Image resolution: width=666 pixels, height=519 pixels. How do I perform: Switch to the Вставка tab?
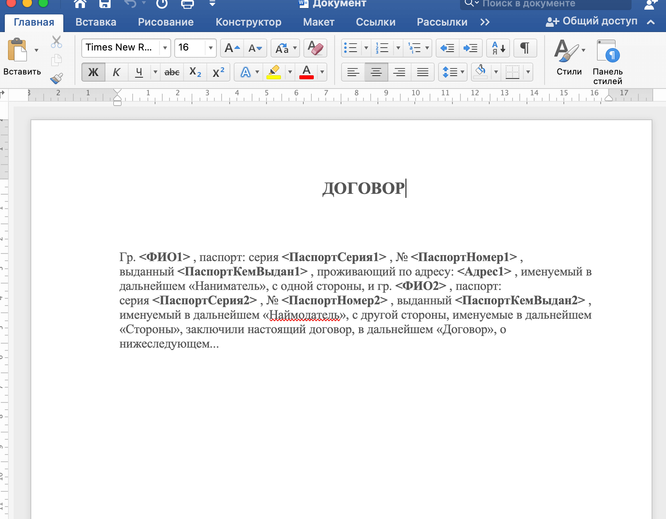[x=96, y=22]
